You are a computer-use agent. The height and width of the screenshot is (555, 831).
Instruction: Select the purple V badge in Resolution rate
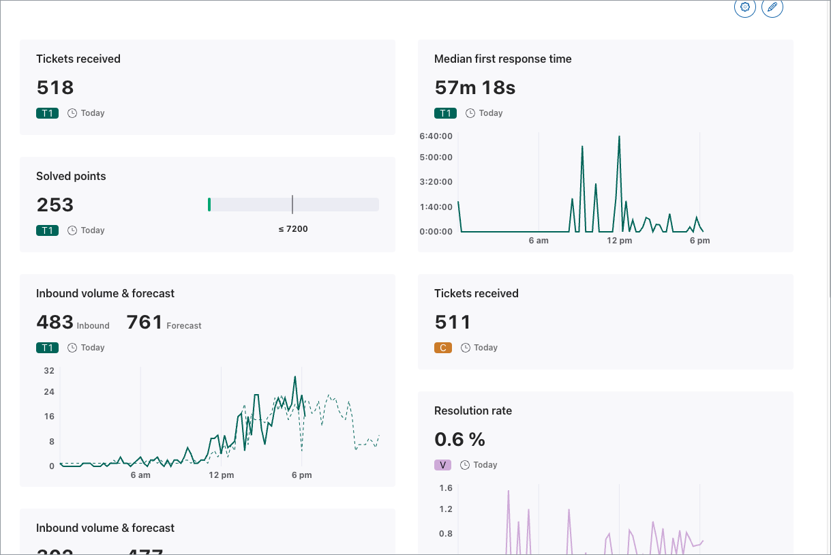click(x=442, y=465)
